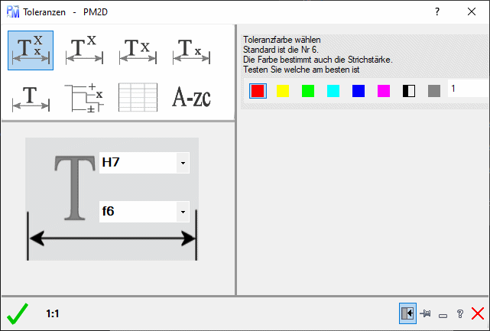Confirm with the green checkmark

[18, 313]
